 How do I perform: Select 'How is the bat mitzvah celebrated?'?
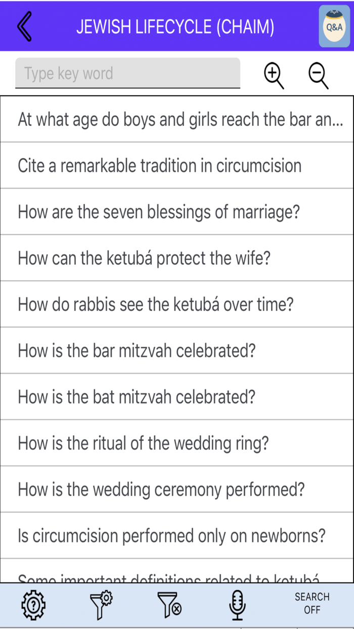tap(177, 397)
